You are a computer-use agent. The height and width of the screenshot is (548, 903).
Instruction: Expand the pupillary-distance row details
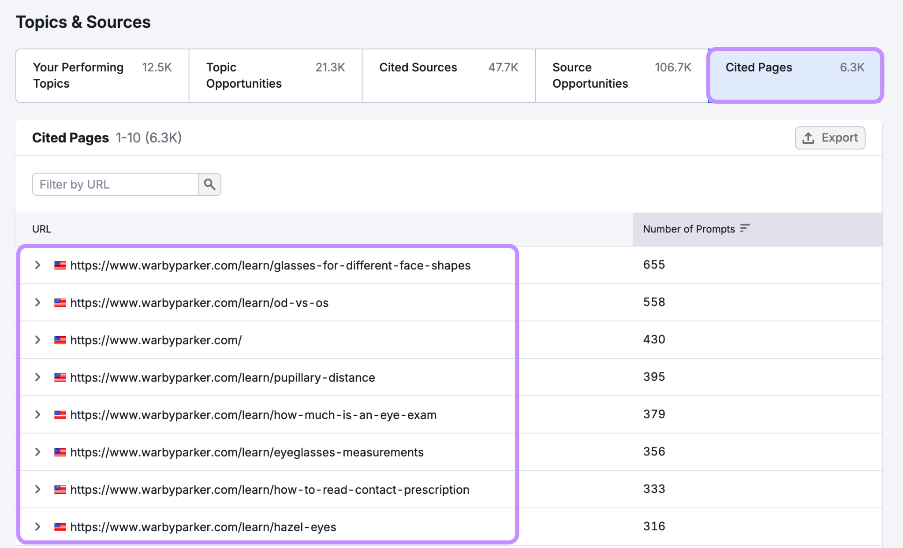pyautogui.click(x=38, y=377)
